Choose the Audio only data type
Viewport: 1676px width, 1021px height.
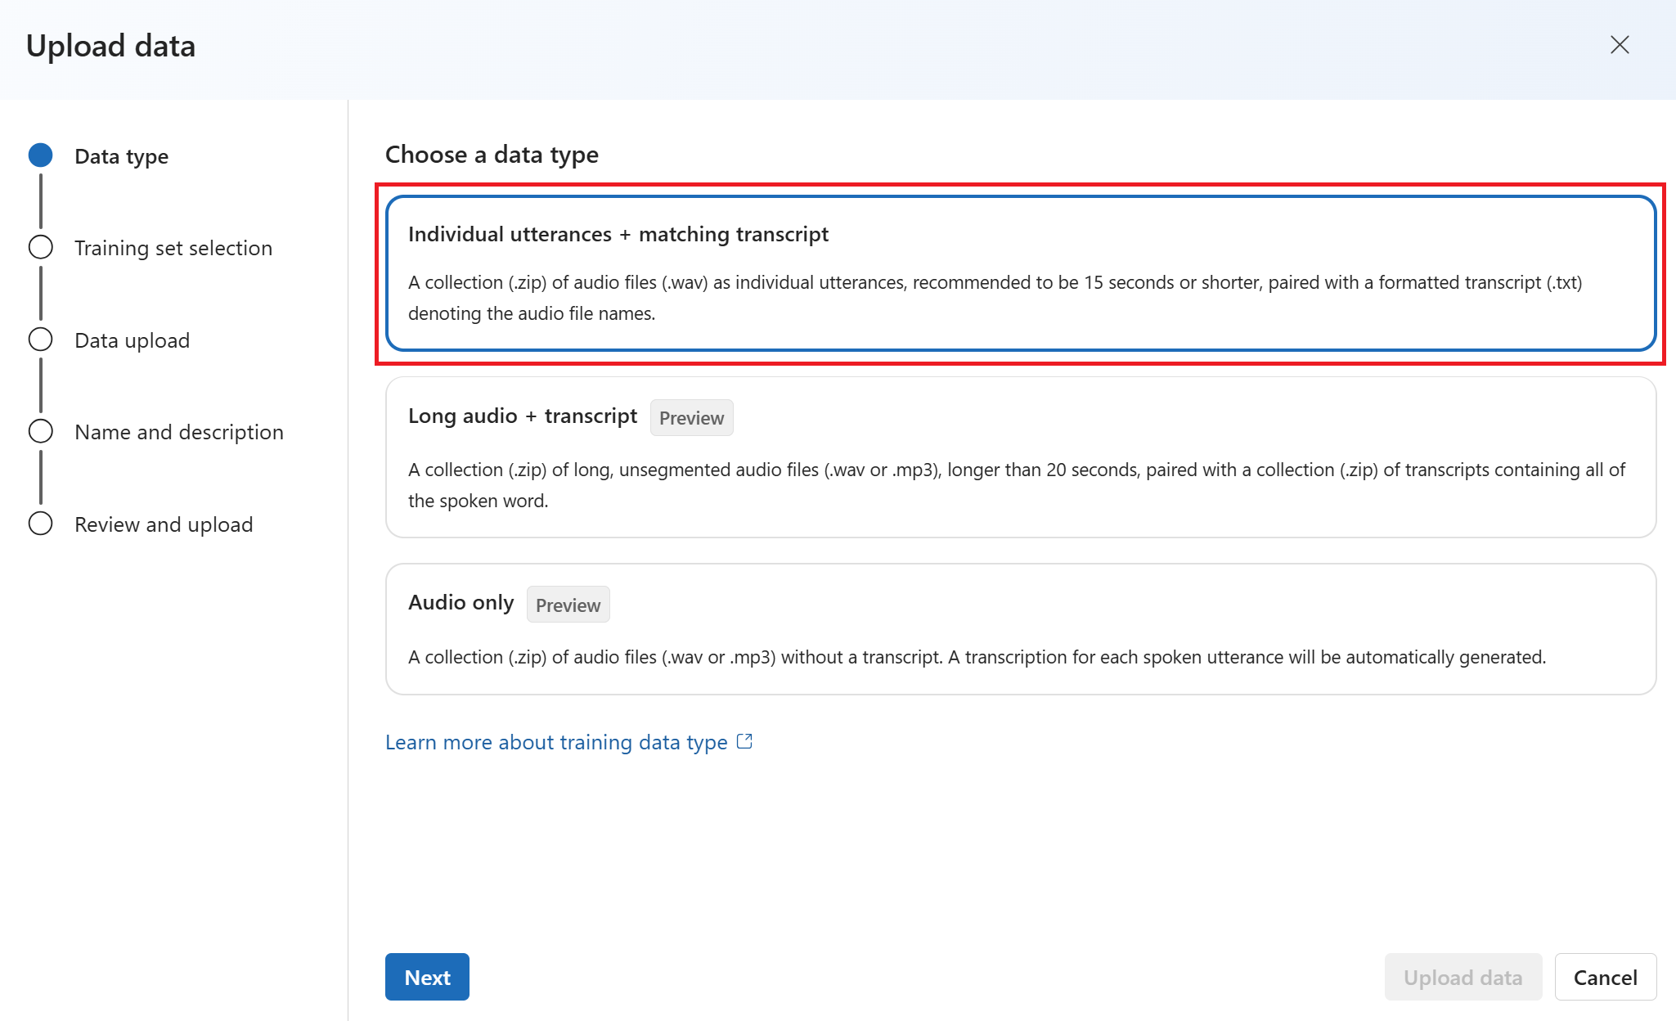tap(1020, 628)
